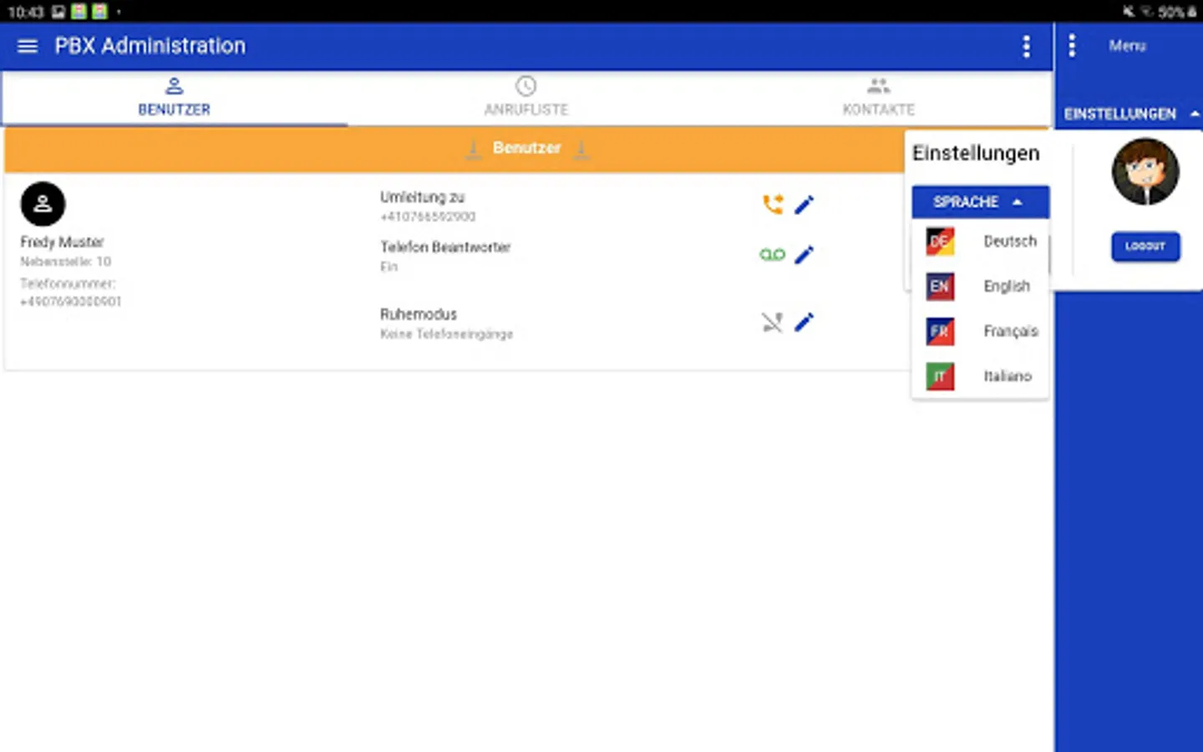This screenshot has height=752, width=1203.
Task: Click the PBX Administration title
Action: pos(150,46)
